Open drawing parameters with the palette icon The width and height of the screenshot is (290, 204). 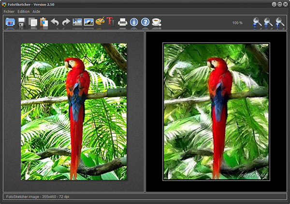click(x=100, y=22)
